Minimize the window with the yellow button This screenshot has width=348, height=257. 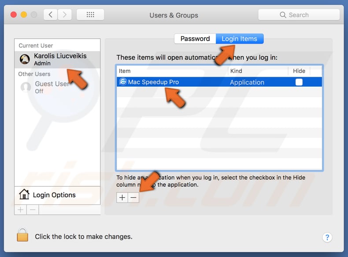[24, 14]
